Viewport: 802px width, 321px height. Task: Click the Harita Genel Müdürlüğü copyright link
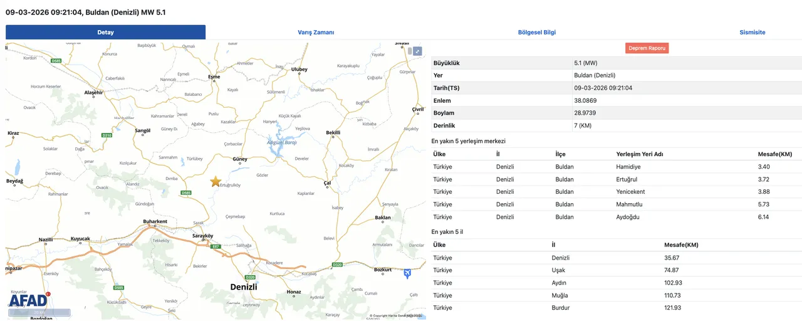(x=396, y=315)
